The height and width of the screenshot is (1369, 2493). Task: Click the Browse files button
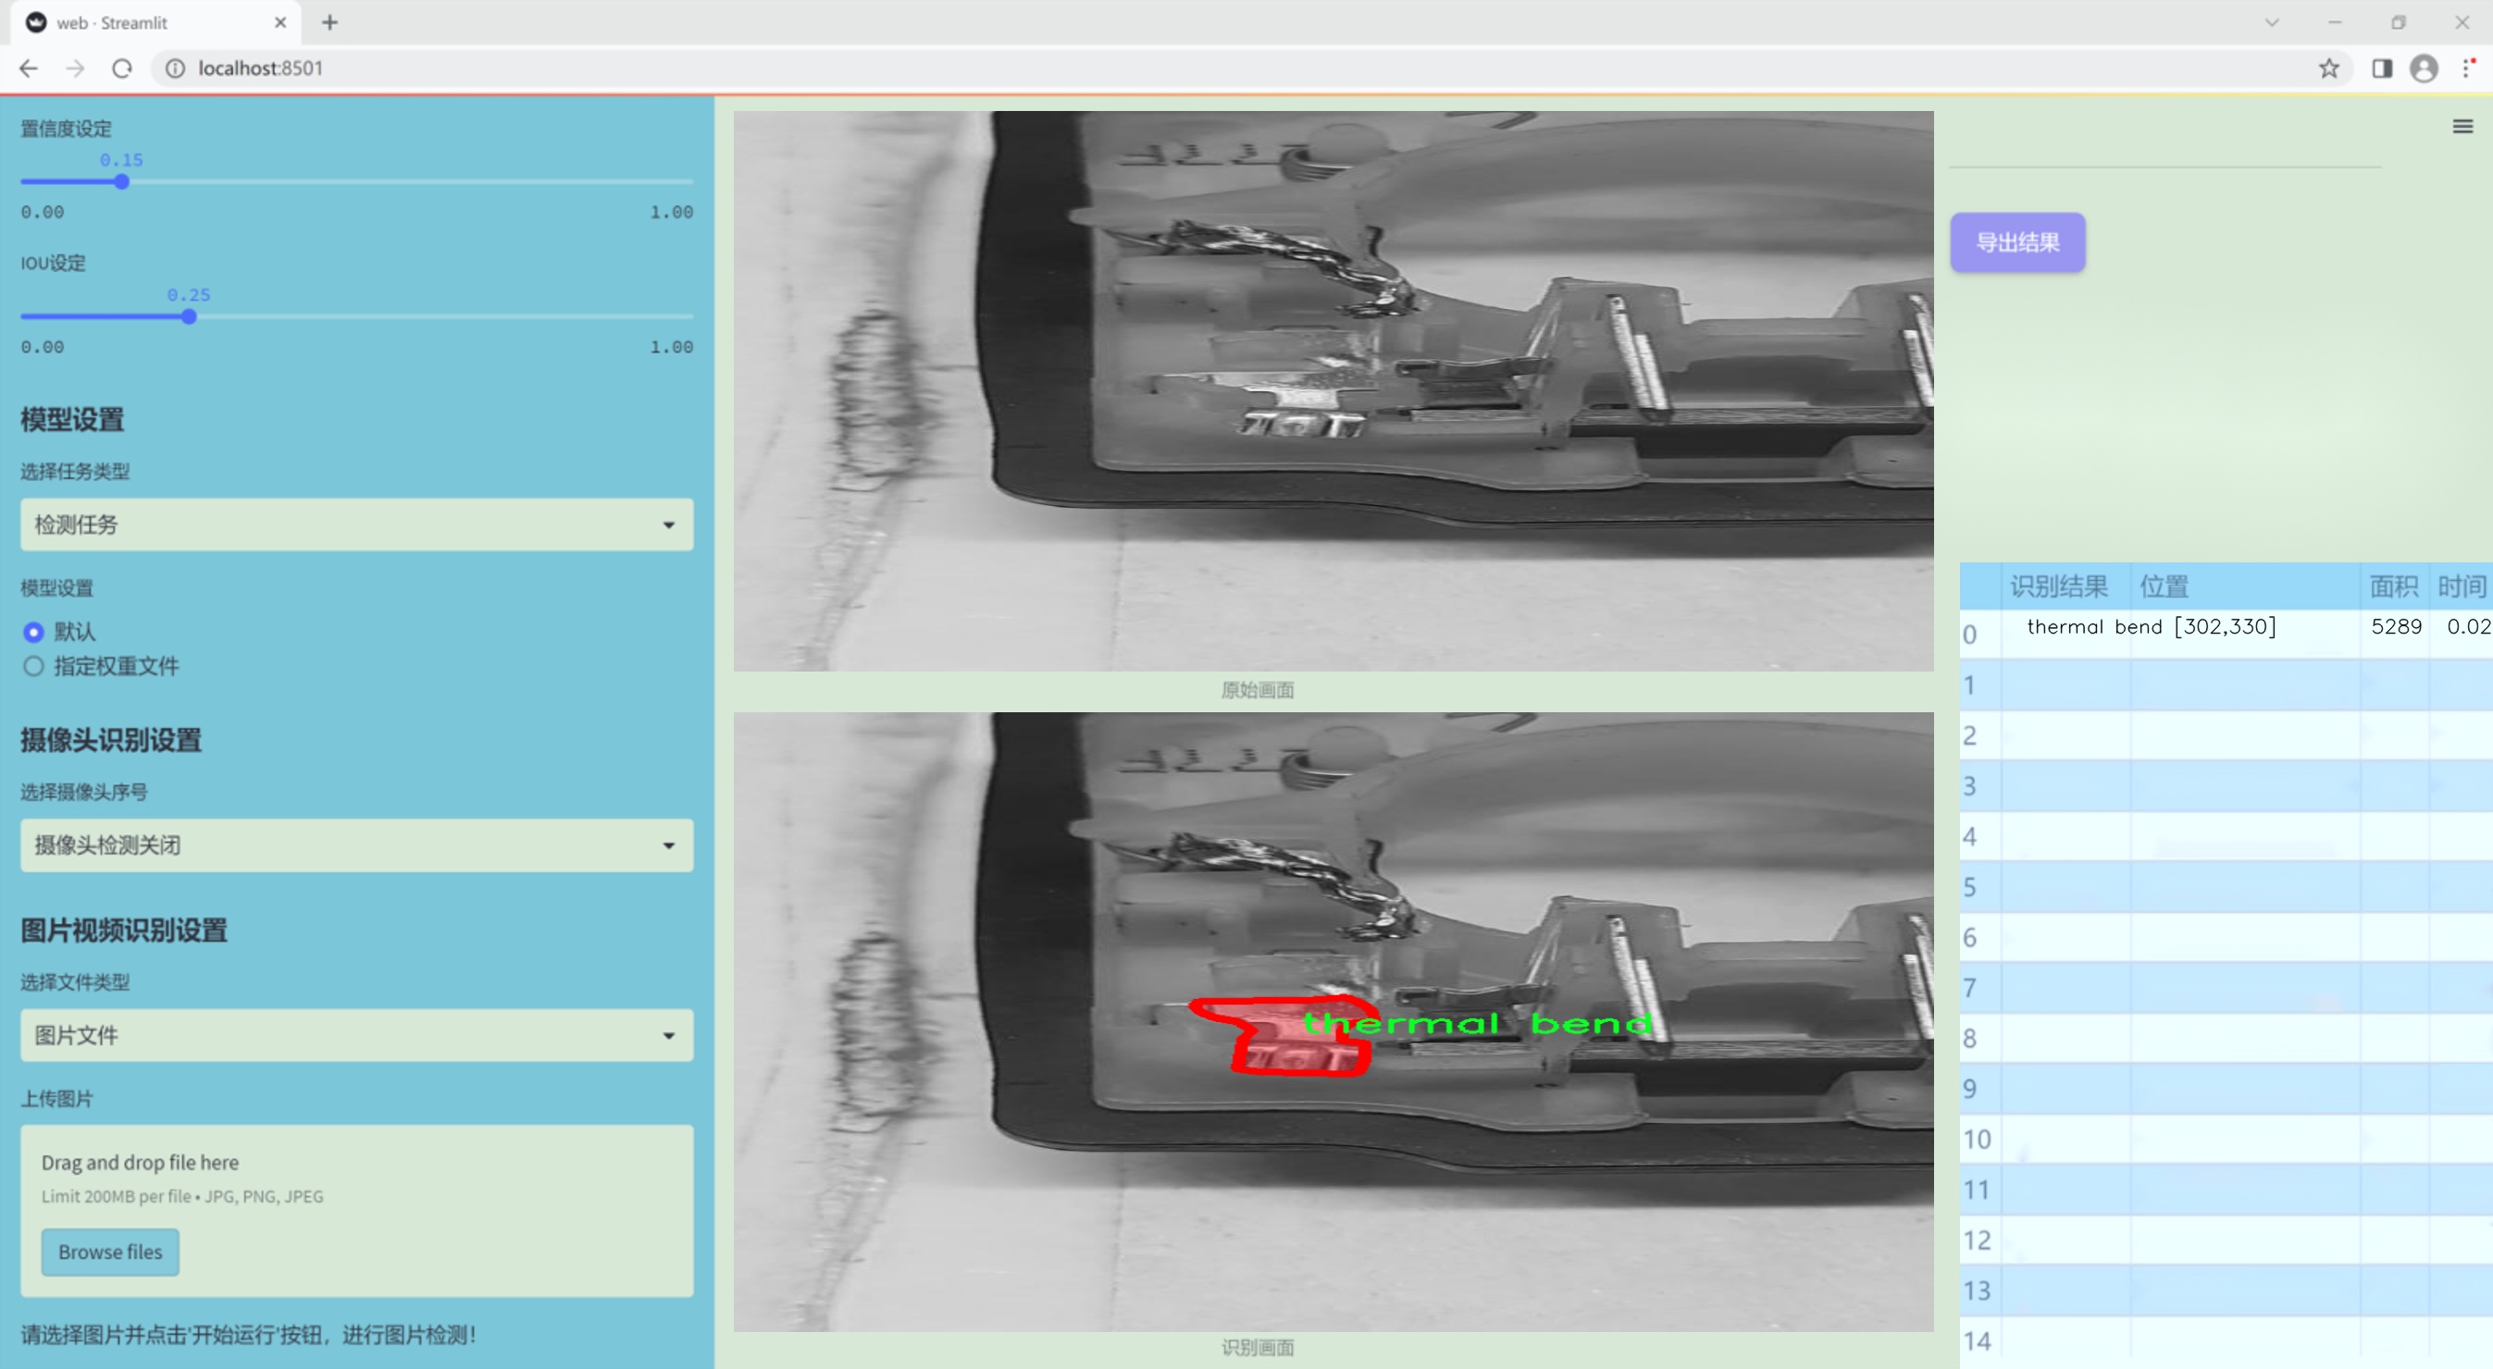[110, 1252]
